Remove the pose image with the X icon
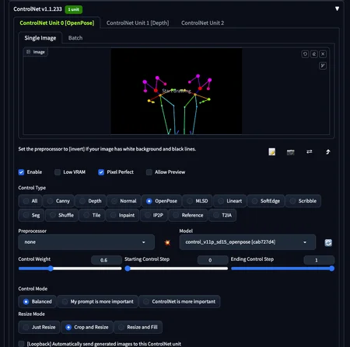Viewport: 350px width, 347px height. click(323, 54)
